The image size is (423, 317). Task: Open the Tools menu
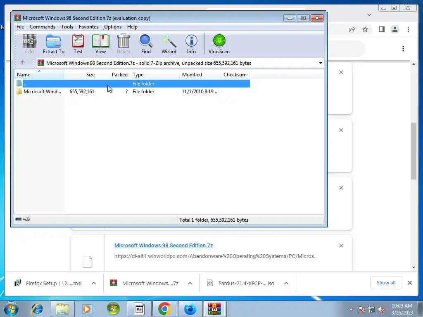tap(67, 27)
